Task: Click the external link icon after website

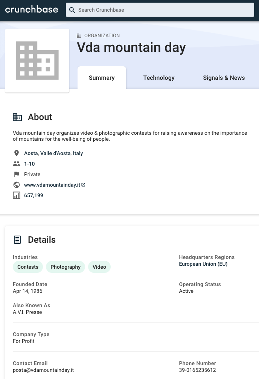Action: (x=84, y=185)
